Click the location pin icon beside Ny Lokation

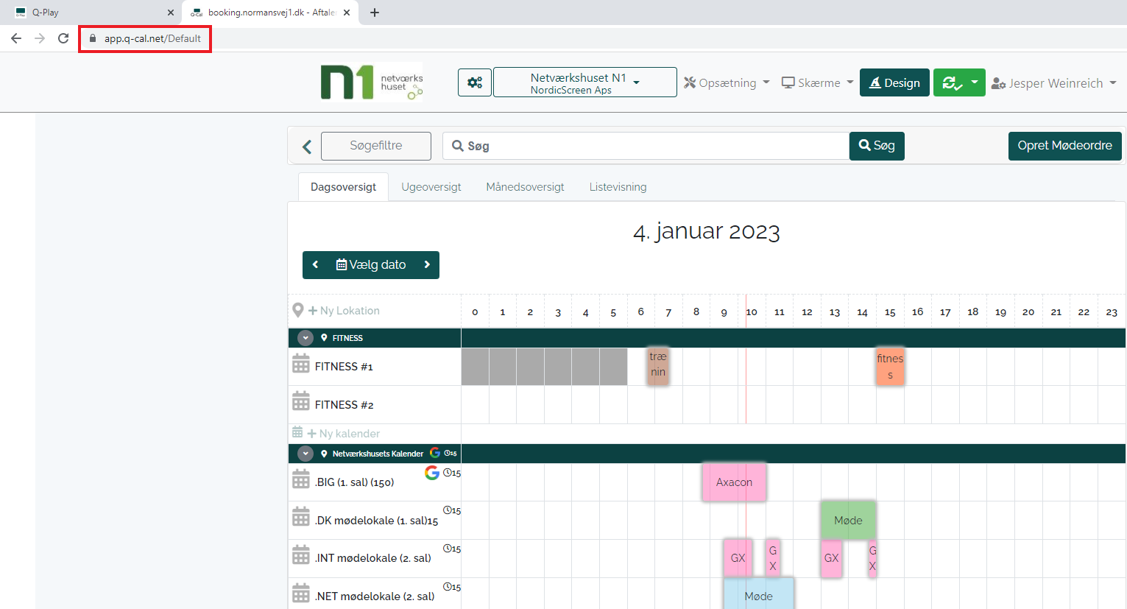pos(297,311)
